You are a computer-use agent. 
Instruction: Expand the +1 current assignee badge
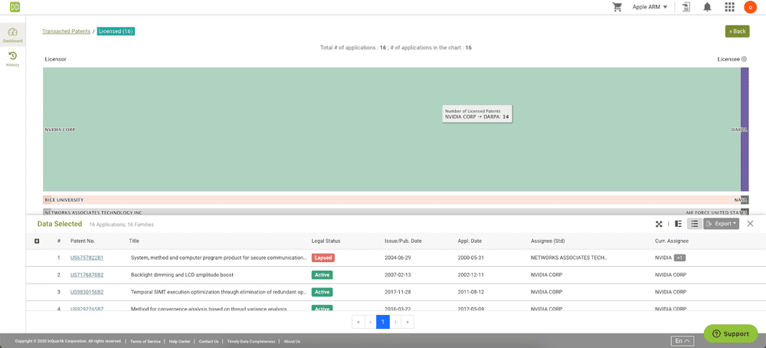[679, 258]
